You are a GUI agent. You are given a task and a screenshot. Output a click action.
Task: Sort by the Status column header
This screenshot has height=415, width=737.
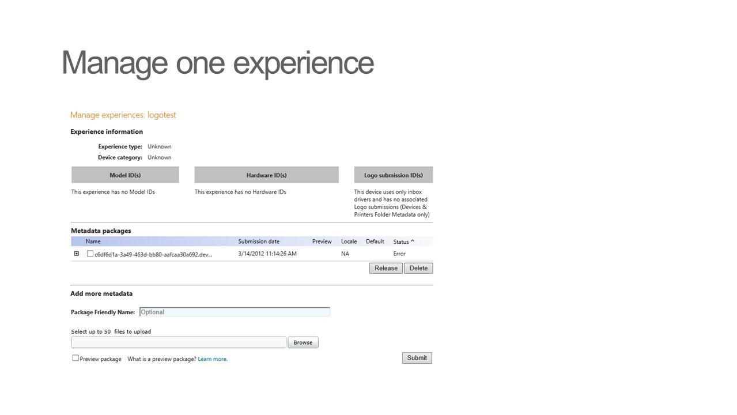pyautogui.click(x=404, y=242)
